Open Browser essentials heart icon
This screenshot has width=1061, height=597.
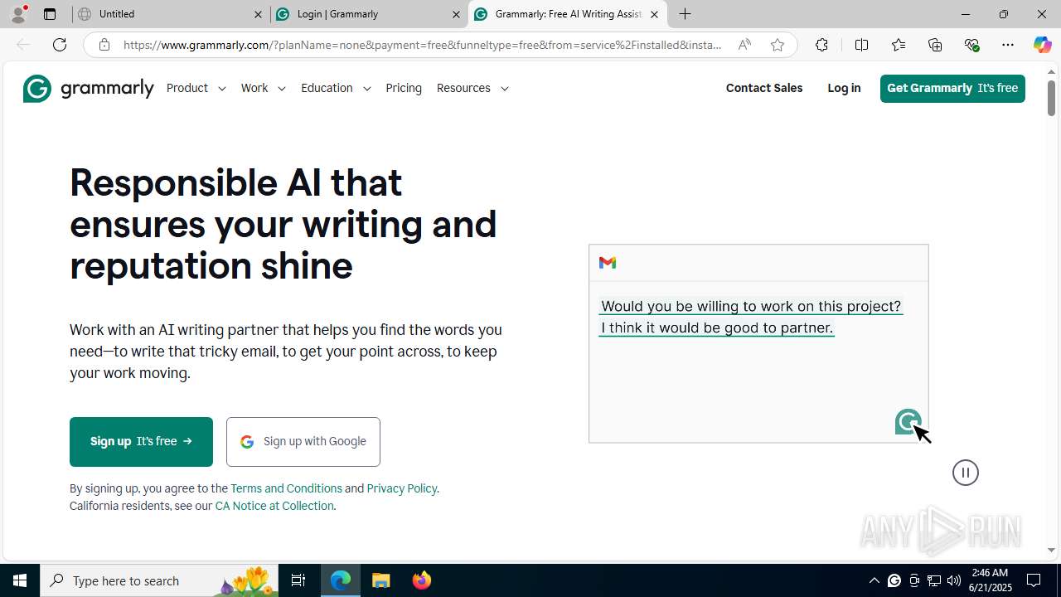[x=971, y=45]
